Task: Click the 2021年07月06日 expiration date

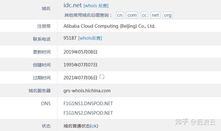Action: [80, 78]
